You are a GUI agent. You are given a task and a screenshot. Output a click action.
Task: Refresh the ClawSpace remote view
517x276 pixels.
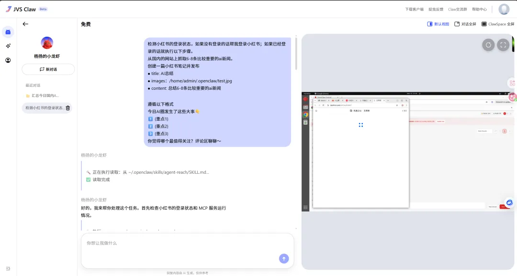(488, 45)
